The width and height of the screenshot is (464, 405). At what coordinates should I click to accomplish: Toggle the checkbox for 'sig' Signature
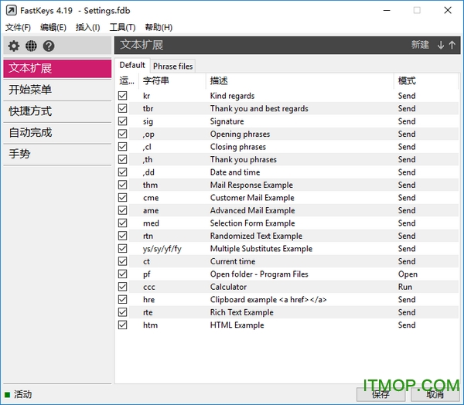point(123,121)
